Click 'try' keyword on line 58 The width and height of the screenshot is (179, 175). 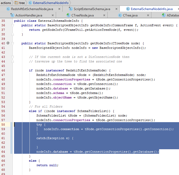pyautogui.click(x=39, y=125)
